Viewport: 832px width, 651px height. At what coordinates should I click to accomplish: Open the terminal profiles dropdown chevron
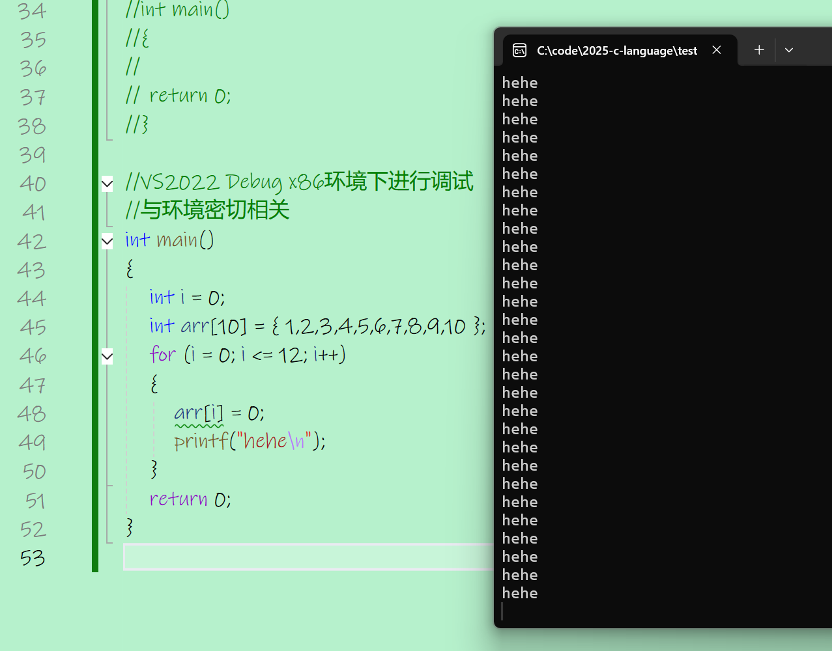pyautogui.click(x=789, y=50)
